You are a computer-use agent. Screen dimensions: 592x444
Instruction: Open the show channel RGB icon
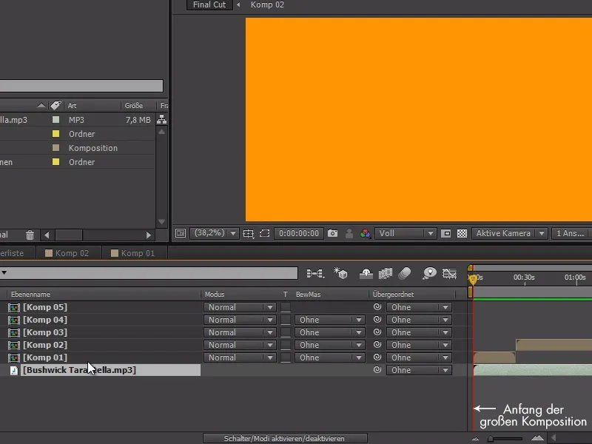coord(365,233)
